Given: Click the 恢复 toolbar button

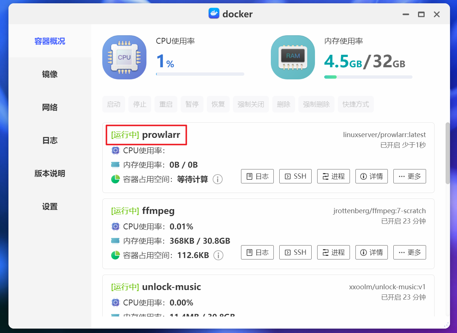Looking at the screenshot, I should point(218,104).
